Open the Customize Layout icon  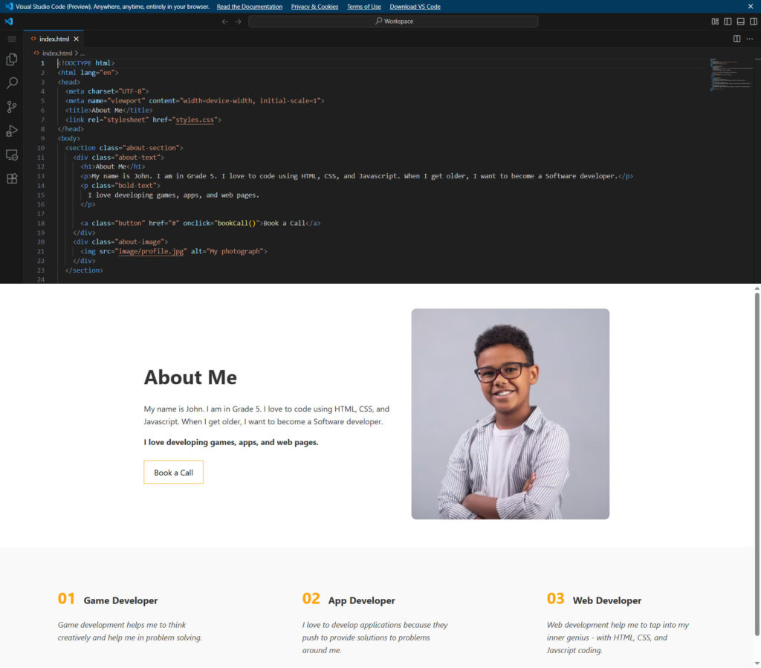(715, 22)
